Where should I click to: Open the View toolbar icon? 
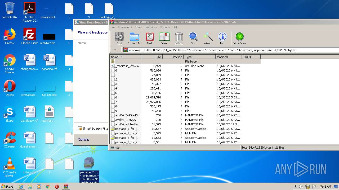164,39
